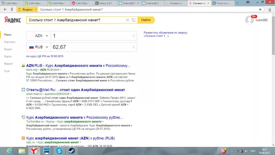Screen dimensions: 275x155
Task: Expand the RUB currency dropdown
Action: pos(47,47)
